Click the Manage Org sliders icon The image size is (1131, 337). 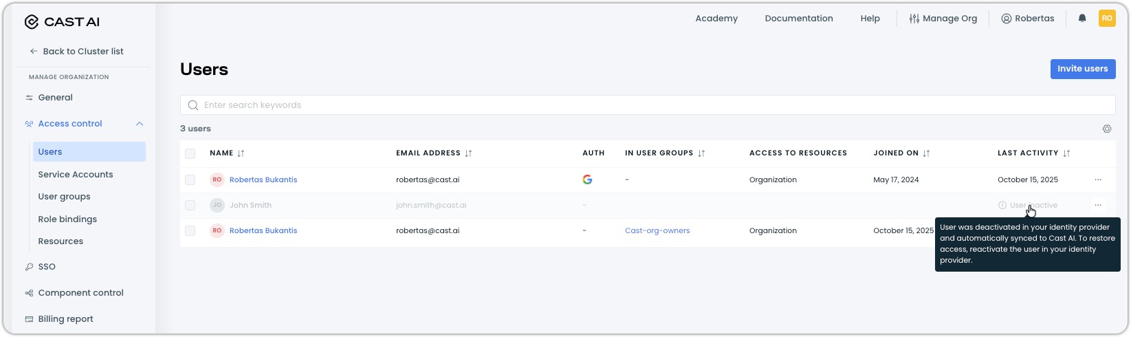coord(914,19)
